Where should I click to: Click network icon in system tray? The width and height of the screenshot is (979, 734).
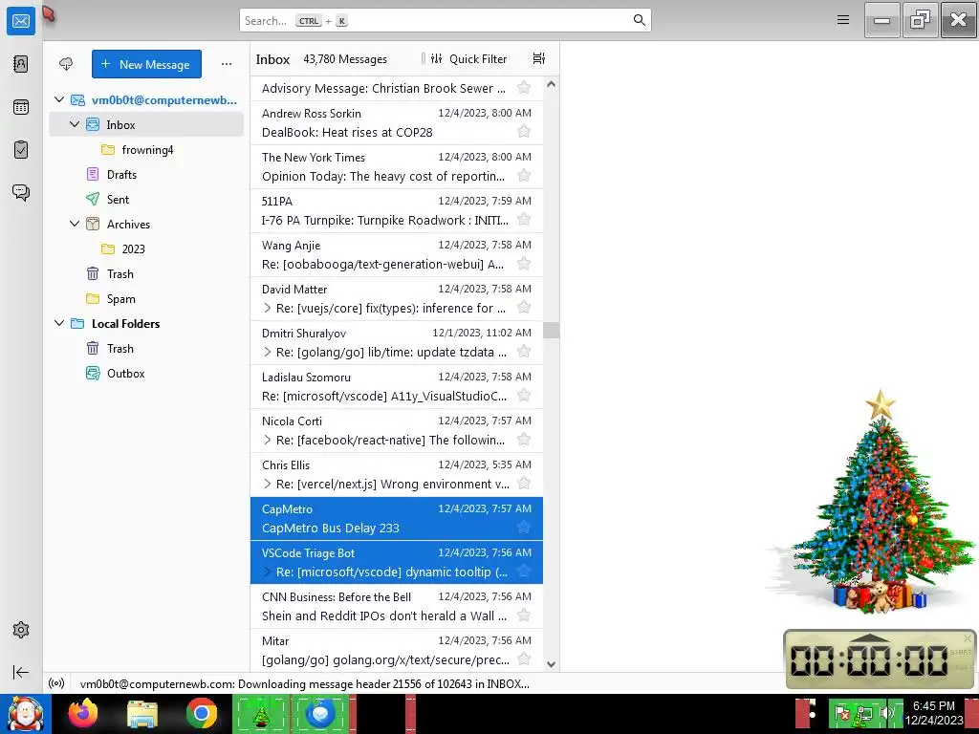[x=864, y=713]
